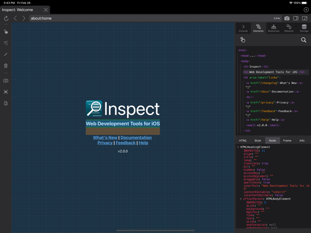Viewport: 311px width, 233px height.
Task: Click the about:home address bar
Action: [155, 18]
